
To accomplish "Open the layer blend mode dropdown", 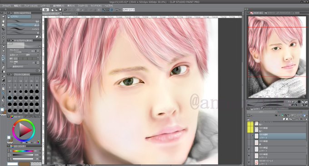I will (262, 112).
